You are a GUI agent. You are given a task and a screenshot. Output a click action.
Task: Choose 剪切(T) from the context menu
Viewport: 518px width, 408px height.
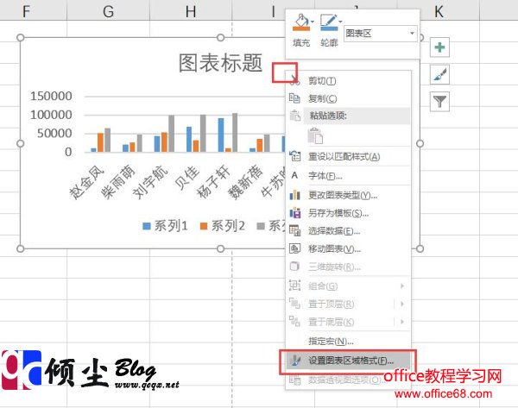click(x=348, y=80)
